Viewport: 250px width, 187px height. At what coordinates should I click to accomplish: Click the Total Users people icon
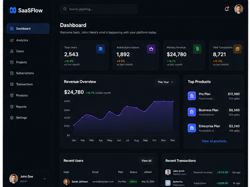[x=100, y=49]
